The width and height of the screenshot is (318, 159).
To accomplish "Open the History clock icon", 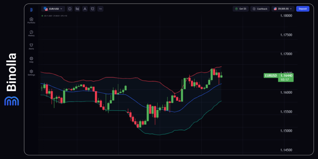I will [x=31, y=32].
